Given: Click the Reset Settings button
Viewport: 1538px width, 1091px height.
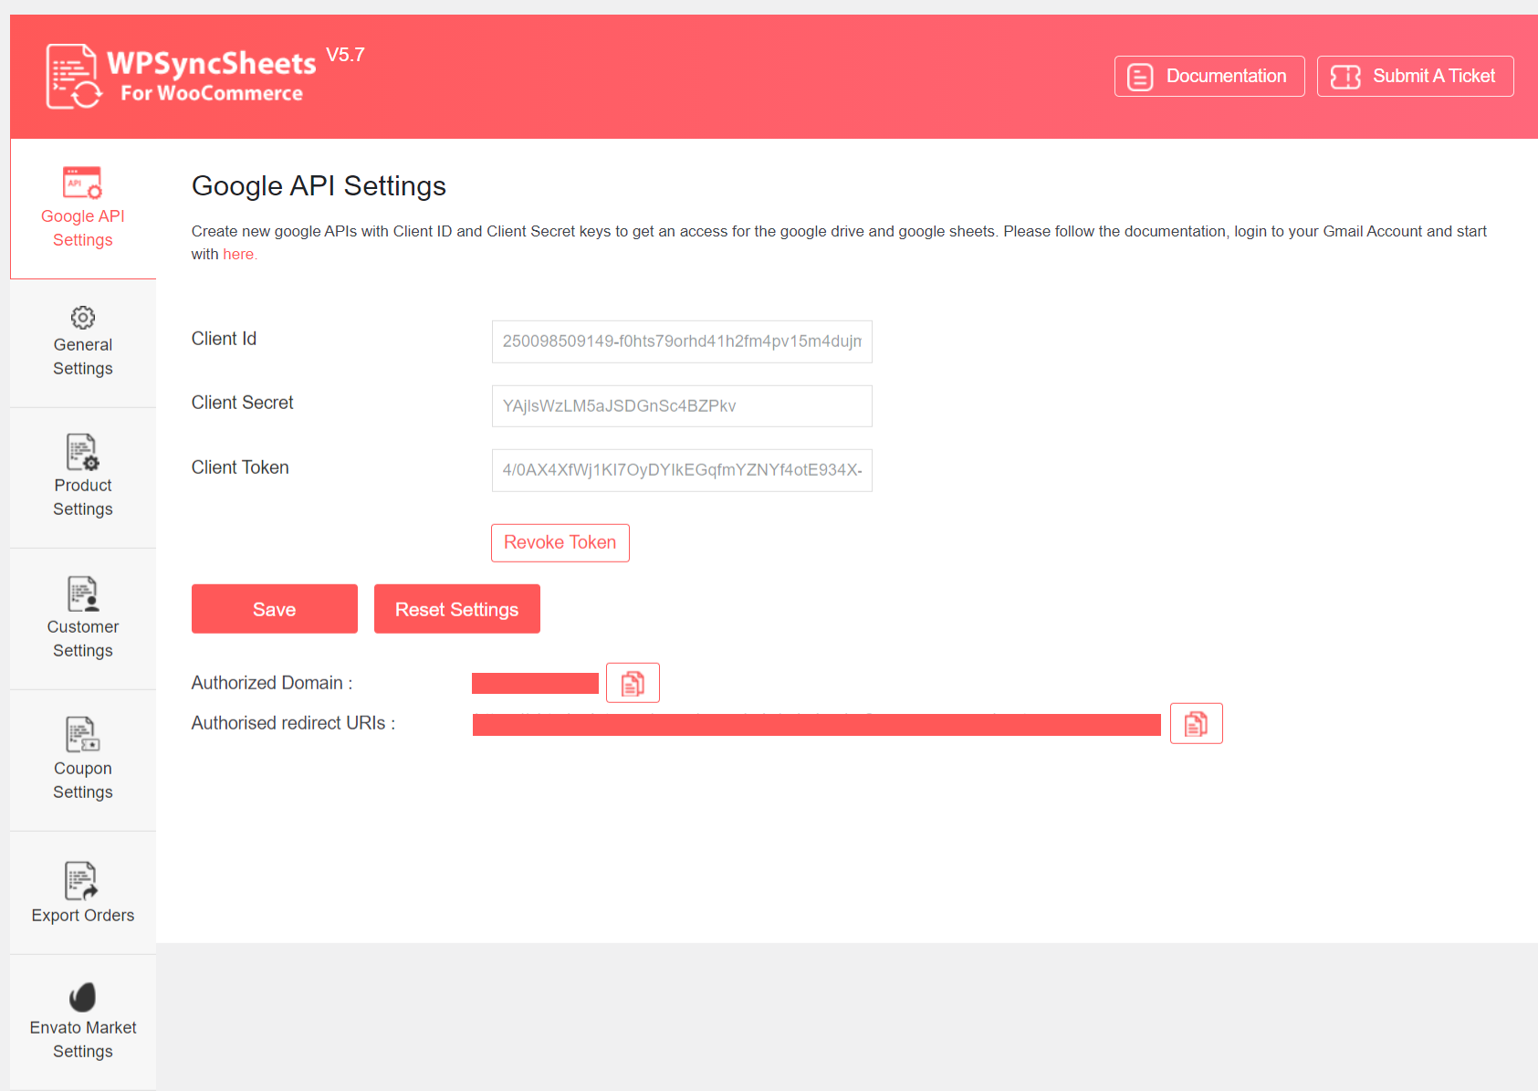Looking at the screenshot, I should tap(457, 609).
